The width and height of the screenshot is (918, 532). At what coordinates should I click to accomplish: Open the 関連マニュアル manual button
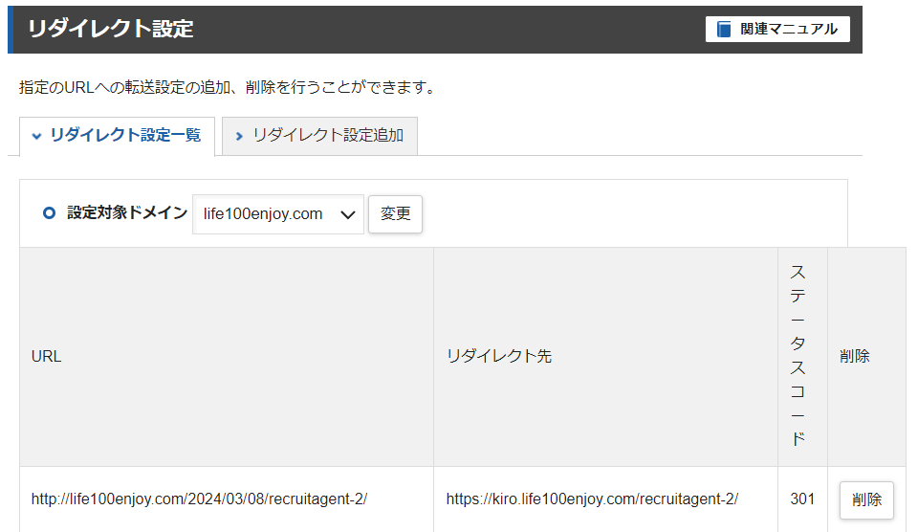777,29
